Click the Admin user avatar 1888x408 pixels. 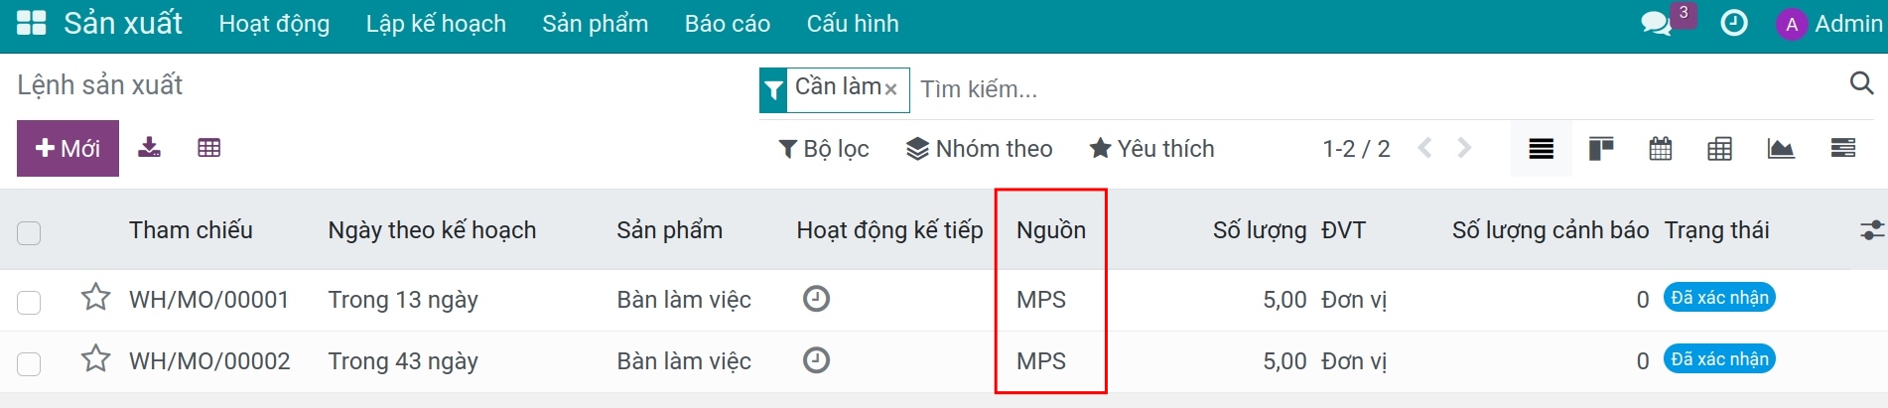click(1791, 25)
